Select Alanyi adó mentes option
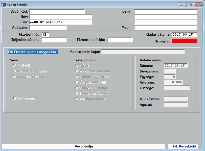The width and height of the screenshot is (205, 151). (77, 88)
